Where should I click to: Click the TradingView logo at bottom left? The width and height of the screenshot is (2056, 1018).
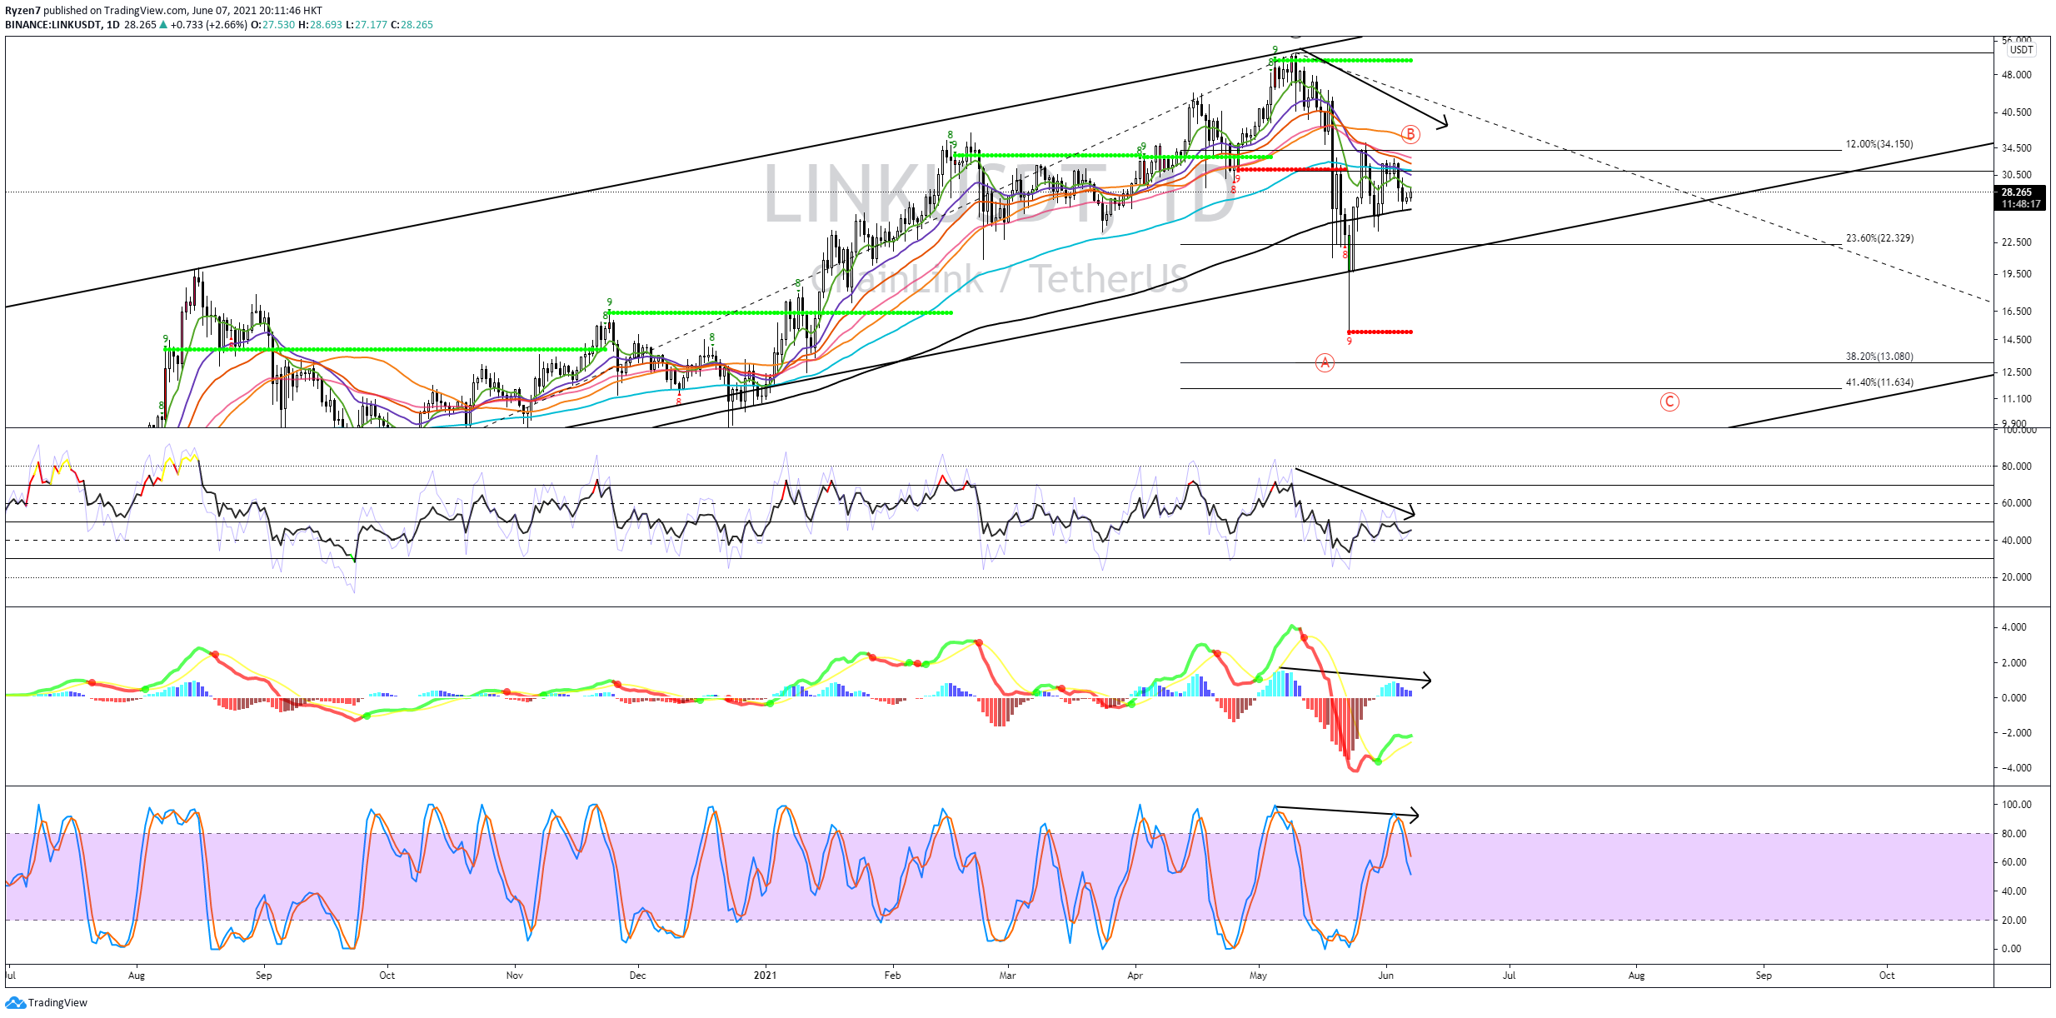46,1002
